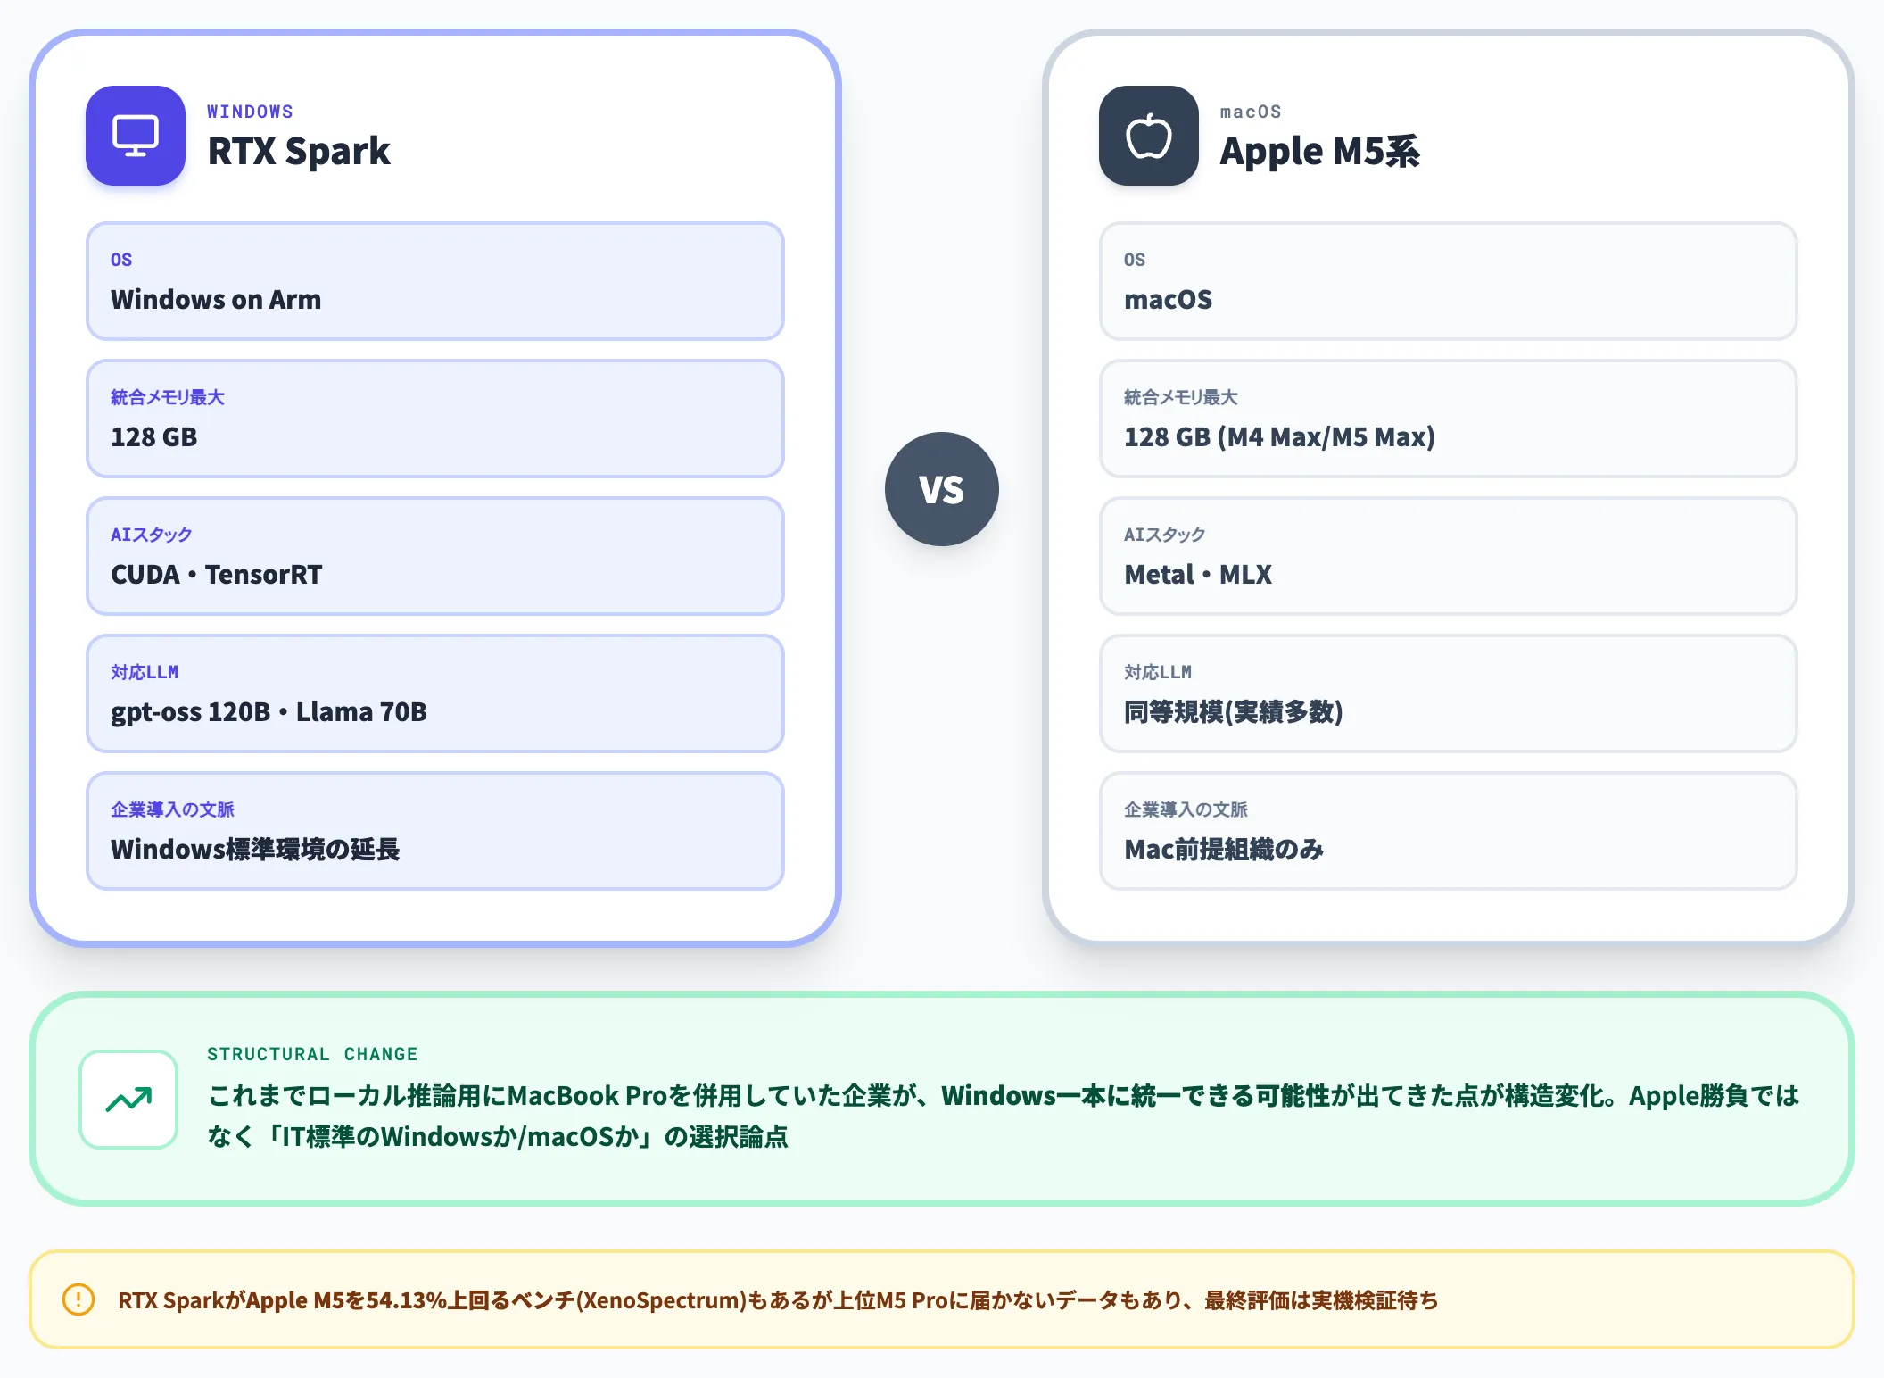1884x1378 pixels.
Task: Select 同等規模(実績多数) text
Action: pos(1233,711)
